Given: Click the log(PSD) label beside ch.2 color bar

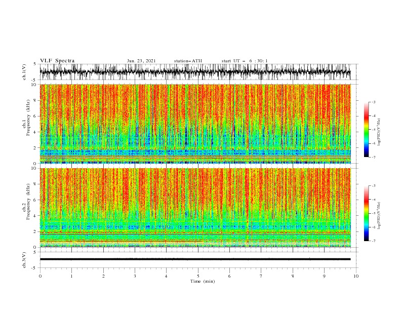Looking at the screenshot, I should tap(379, 216).
